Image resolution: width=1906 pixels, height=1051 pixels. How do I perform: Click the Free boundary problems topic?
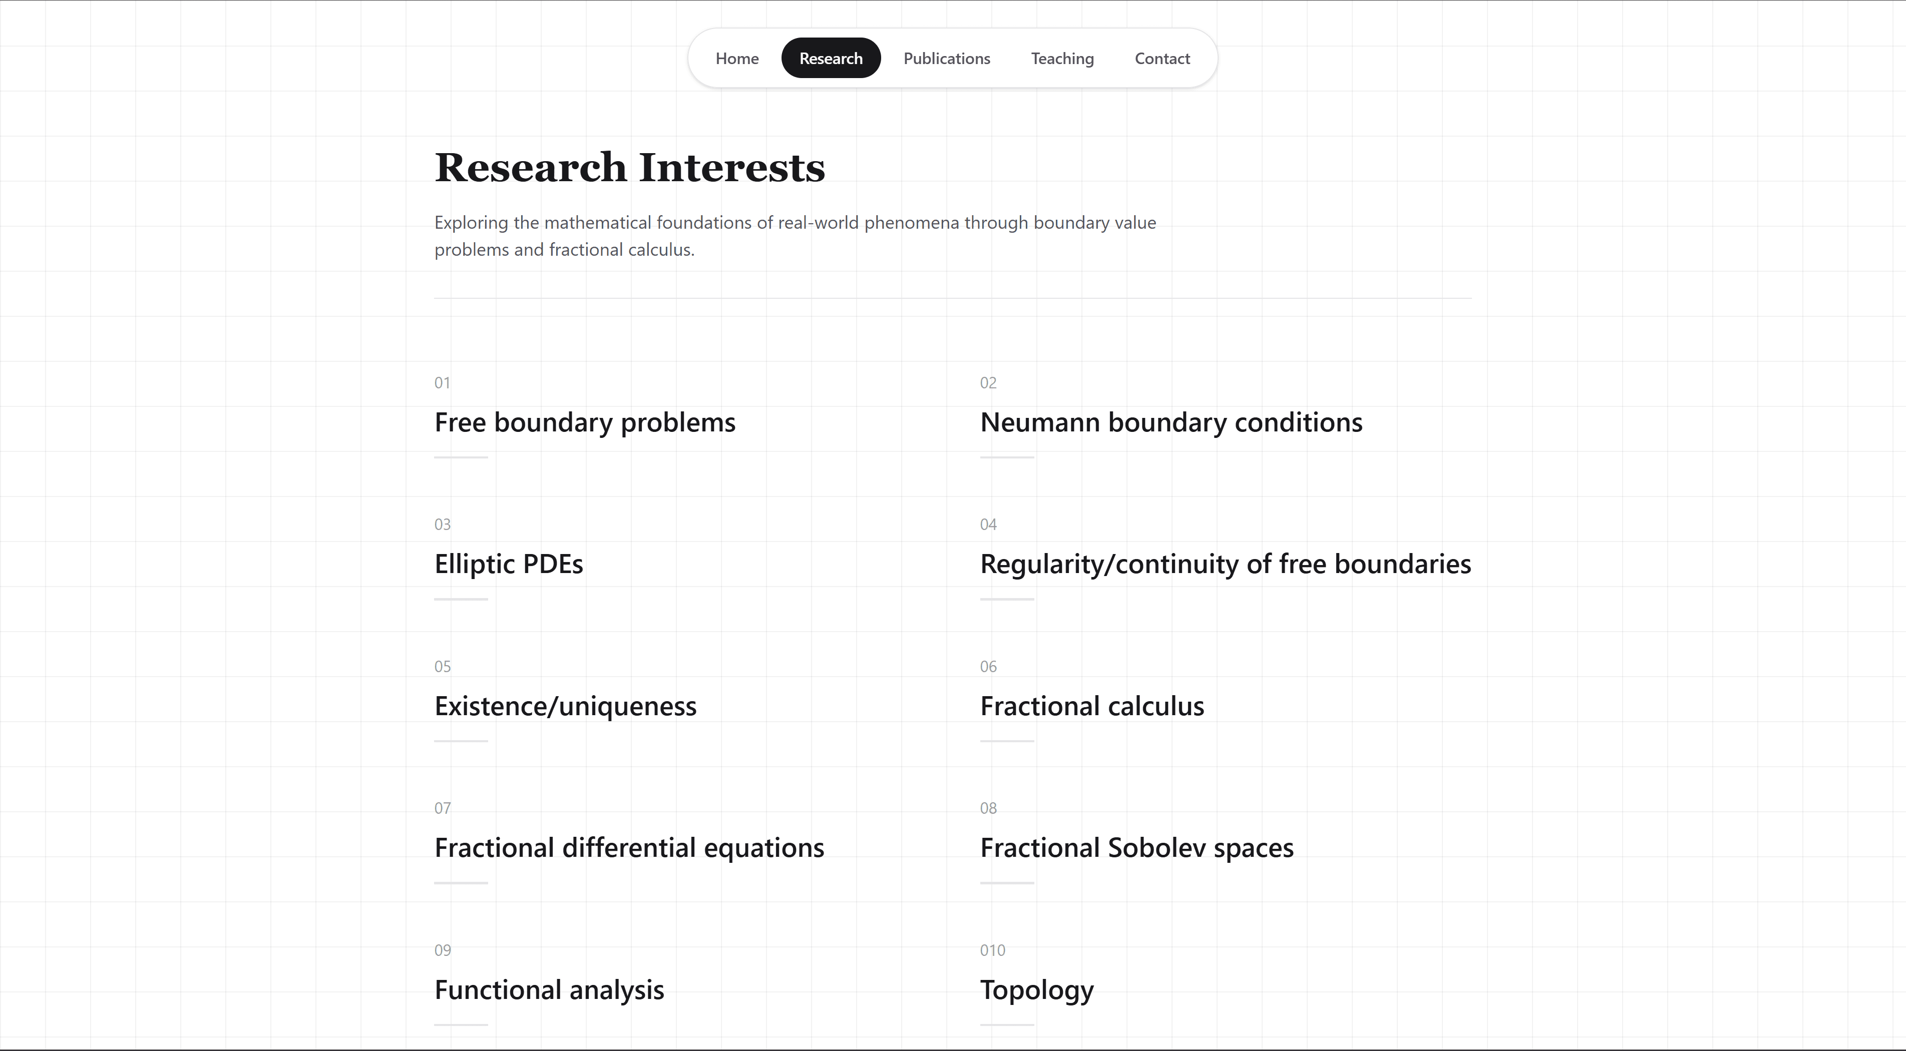tap(585, 422)
